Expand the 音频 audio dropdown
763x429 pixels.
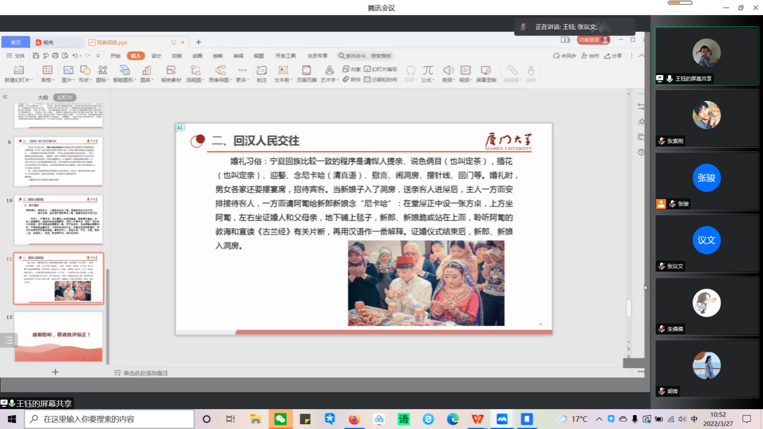click(448, 79)
